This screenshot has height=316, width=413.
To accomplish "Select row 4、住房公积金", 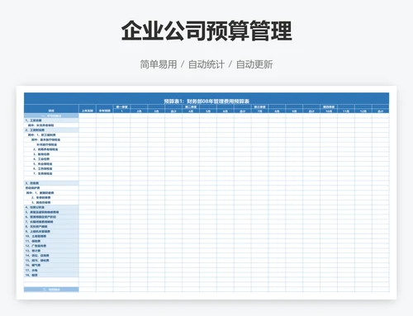I will [51, 207].
